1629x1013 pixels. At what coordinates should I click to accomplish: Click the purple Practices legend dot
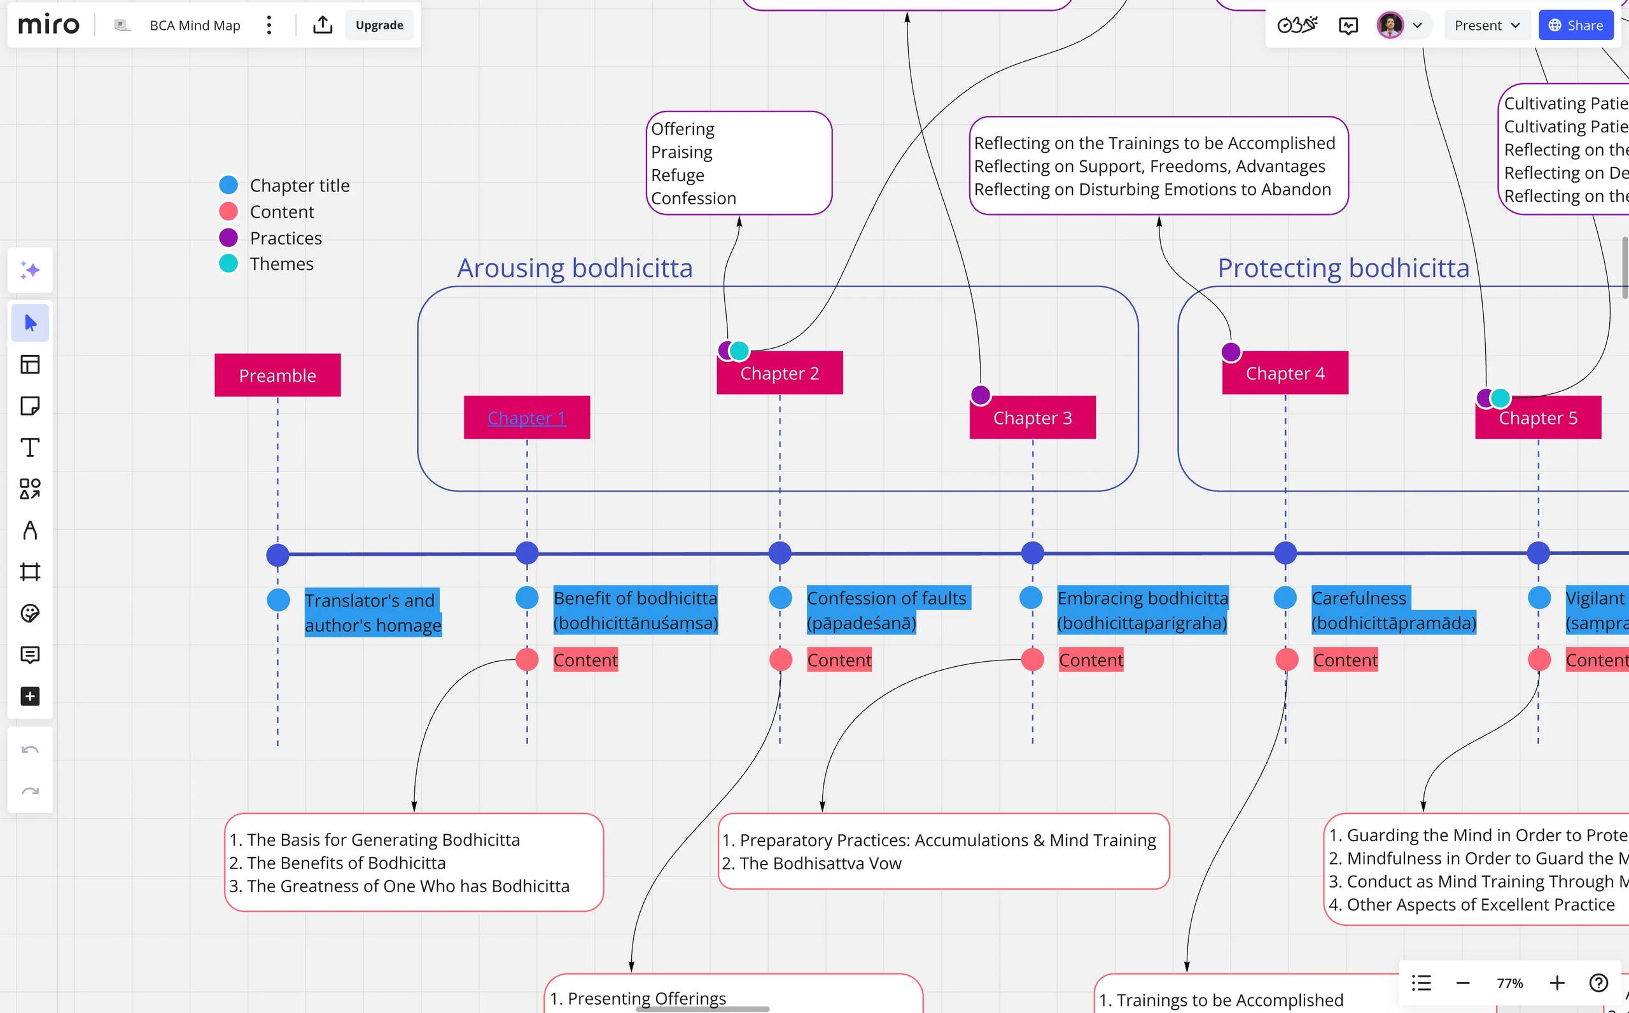point(228,238)
